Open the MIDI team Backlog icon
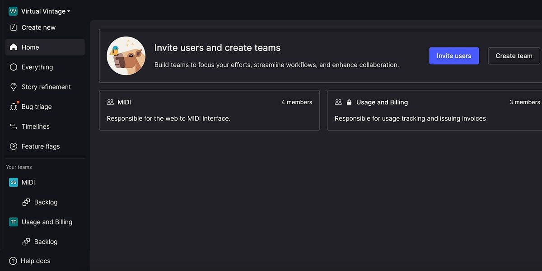Image resolution: width=542 pixels, height=271 pixels. click(26, 202)
